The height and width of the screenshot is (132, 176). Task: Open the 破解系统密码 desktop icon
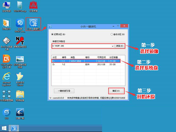20,42
